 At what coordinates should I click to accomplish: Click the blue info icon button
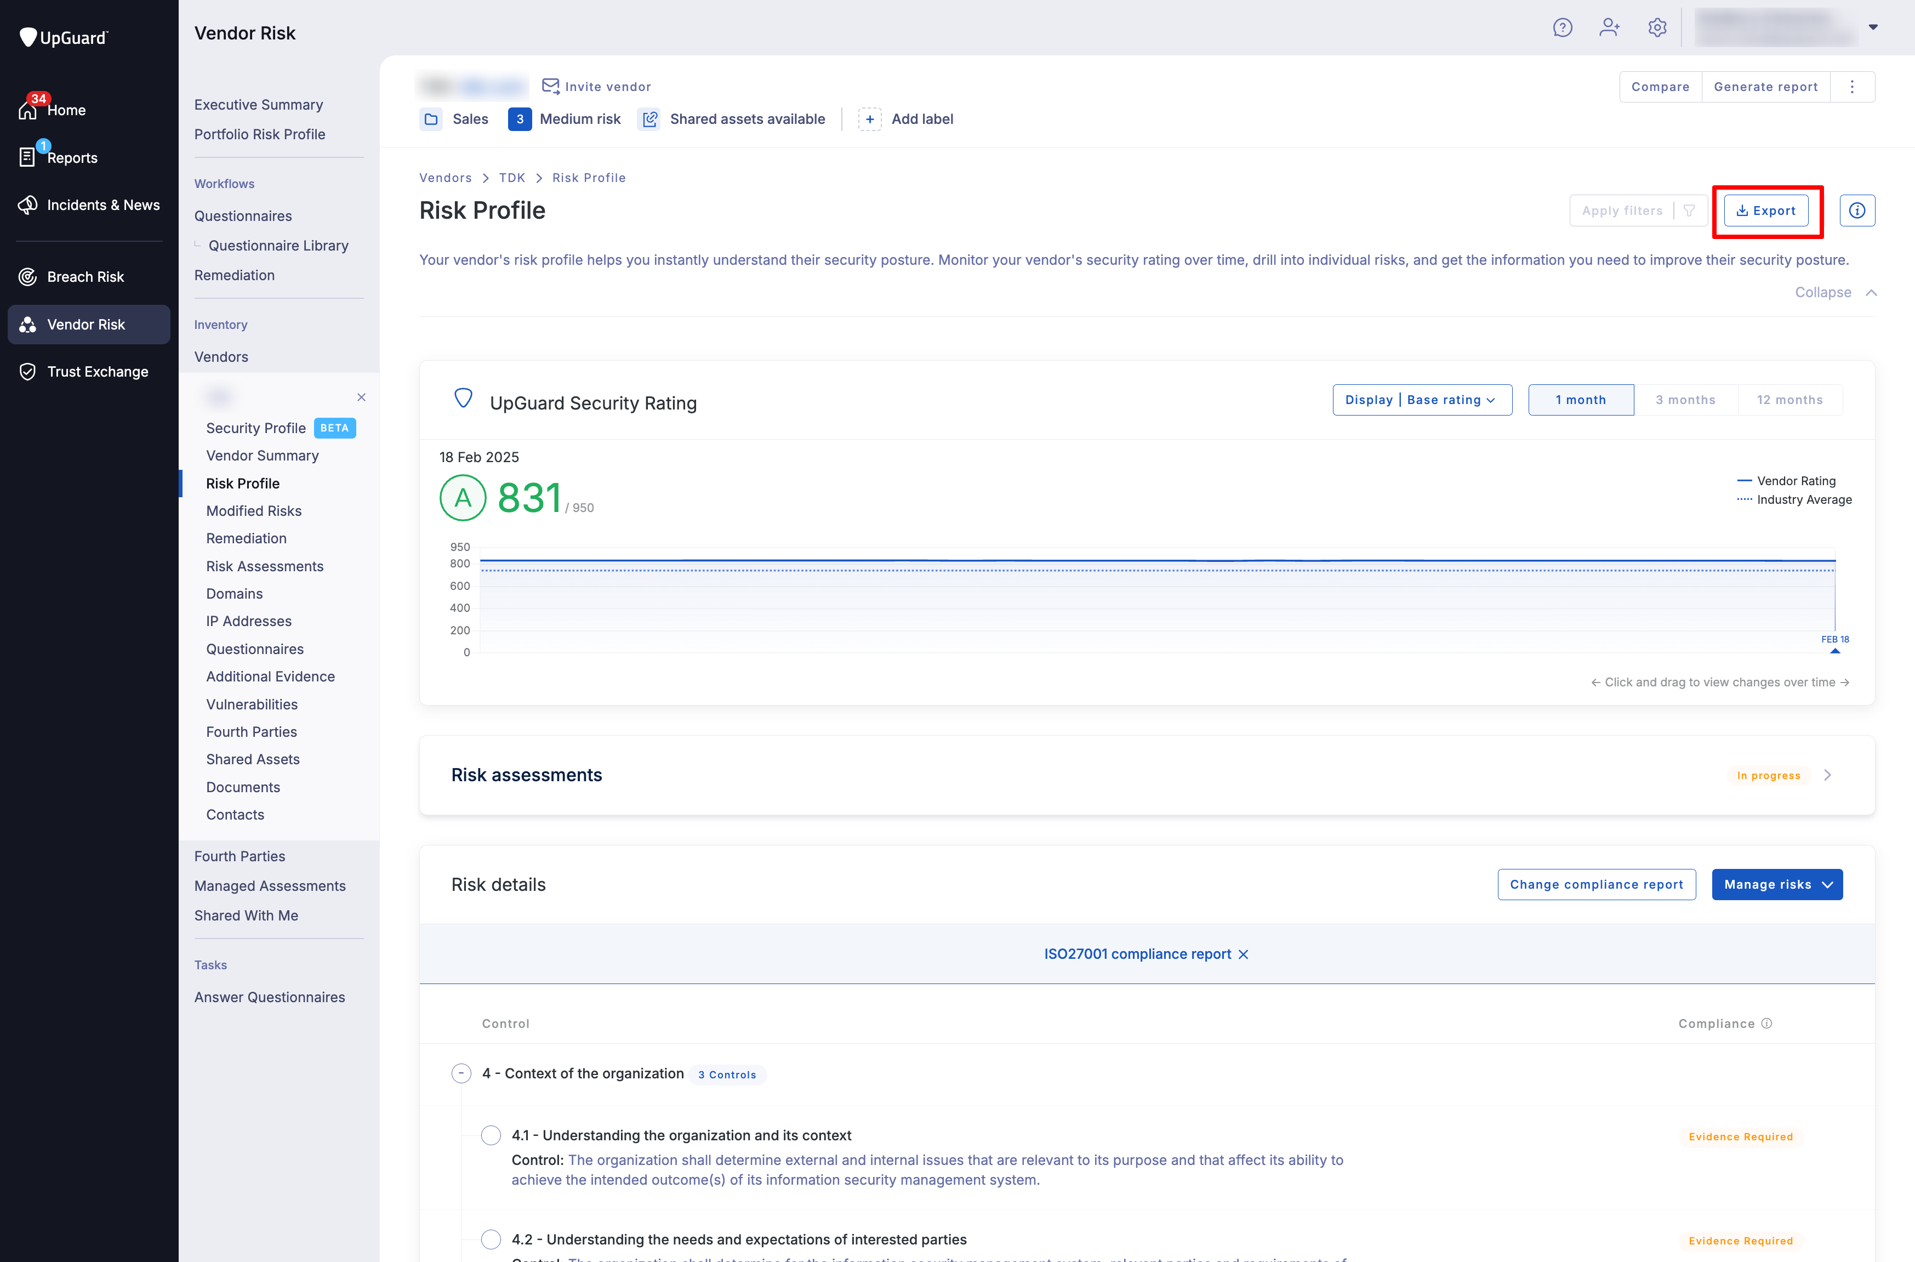(x=1857, y=211)
